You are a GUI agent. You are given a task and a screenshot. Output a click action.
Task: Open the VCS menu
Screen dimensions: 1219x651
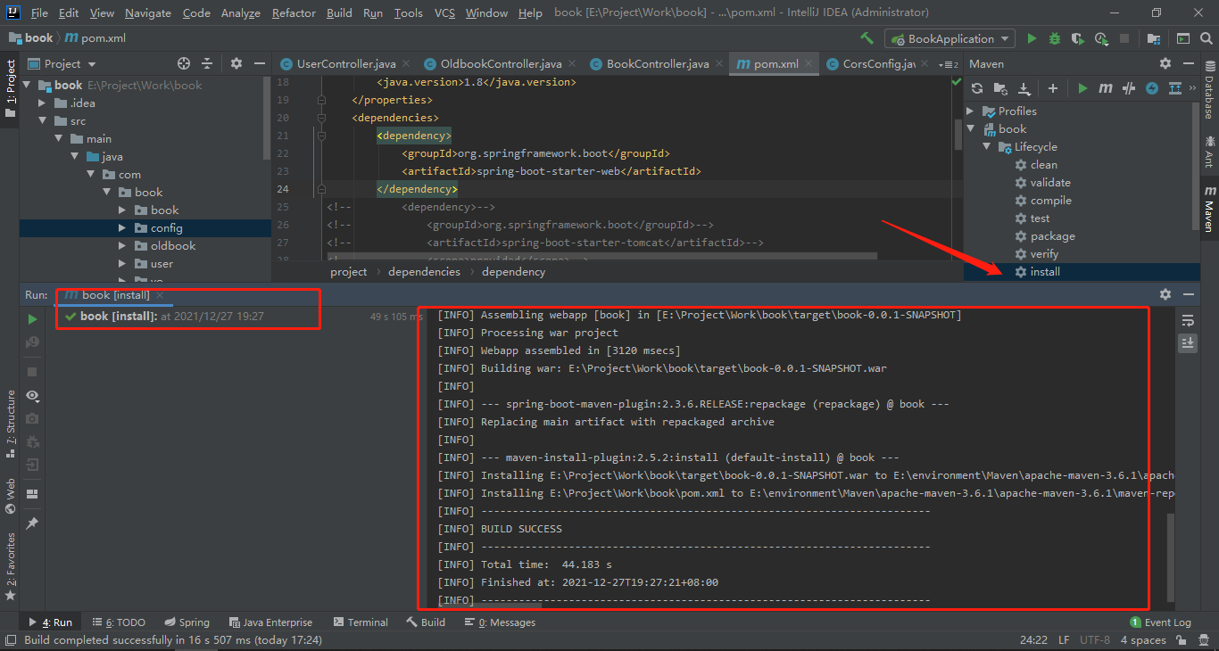pos(444,12)
